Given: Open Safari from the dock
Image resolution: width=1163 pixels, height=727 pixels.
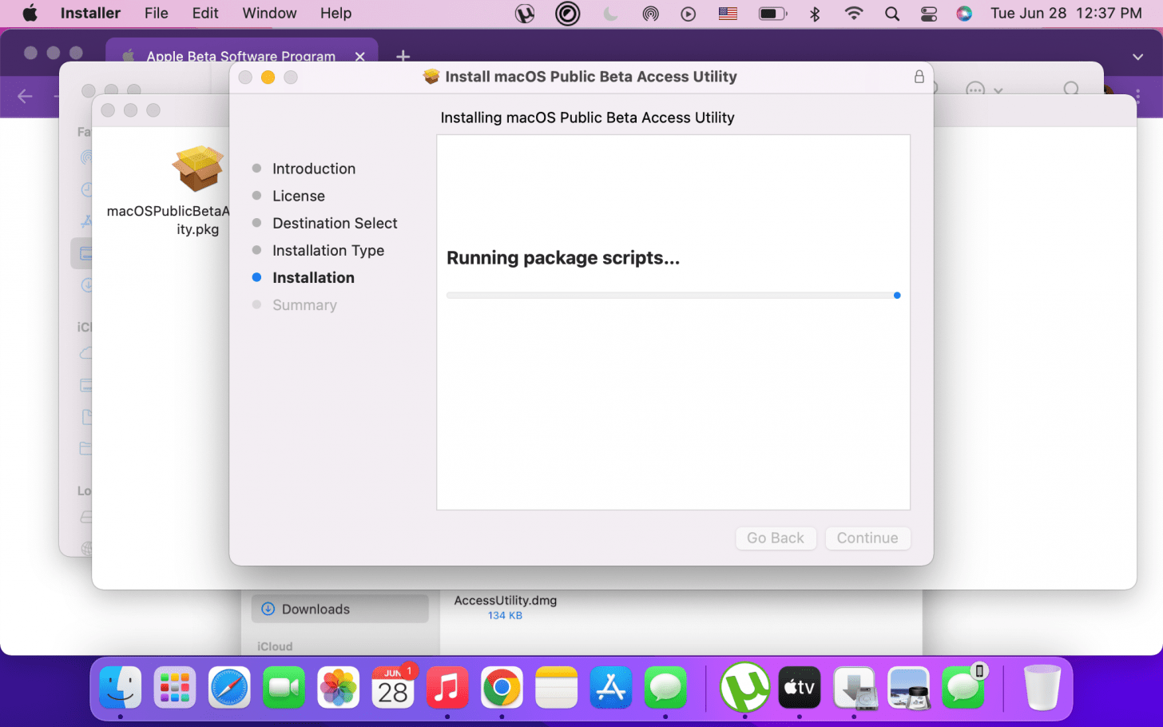Looking at the screenshot, I should [x=229, y=687].
